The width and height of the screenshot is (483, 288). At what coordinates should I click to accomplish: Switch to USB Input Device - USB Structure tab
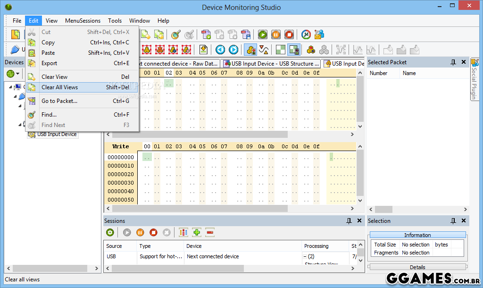click(x=271, y=63)
